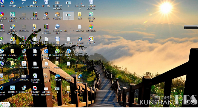The height and width of the screenshot is (108, 200).
Task: Open the 360 一键 Root shortcut
Action: (91, 17)
